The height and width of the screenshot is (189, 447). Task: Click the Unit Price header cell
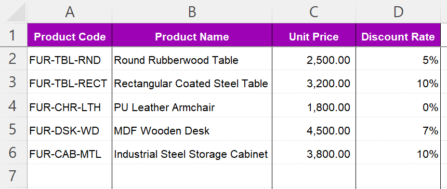coord(314,35)
